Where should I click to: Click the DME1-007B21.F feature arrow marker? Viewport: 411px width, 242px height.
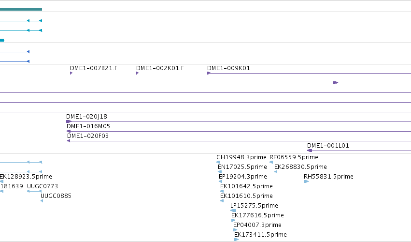[71, 73]
